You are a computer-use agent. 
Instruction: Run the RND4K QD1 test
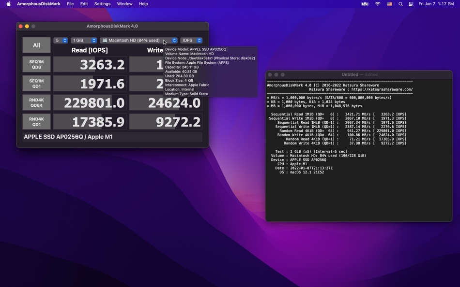(36, 122)
